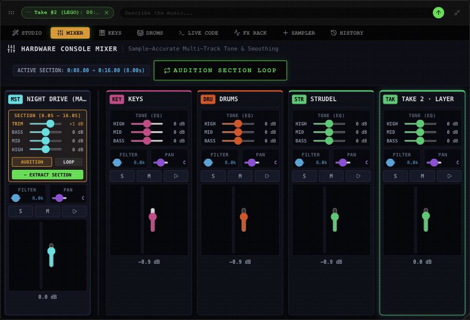Switch to the Mixer tab
Image resolution: width=470 pixels, height=320 pixels.
click(70, 33)
